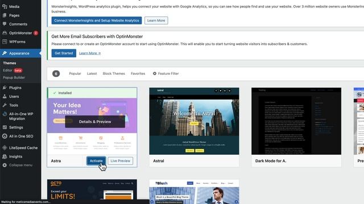Open the Feature Filter label
Viewport: 364px width, 204px height.
tap(168, 74)
